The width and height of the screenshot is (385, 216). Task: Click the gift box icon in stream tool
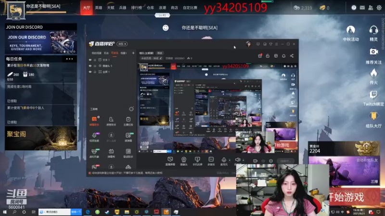[260, 56]
